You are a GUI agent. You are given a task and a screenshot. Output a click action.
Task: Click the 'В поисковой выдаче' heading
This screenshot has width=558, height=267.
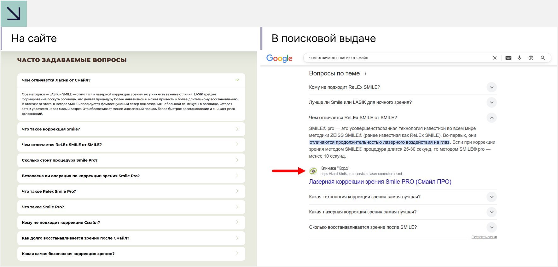pos(324,38)
